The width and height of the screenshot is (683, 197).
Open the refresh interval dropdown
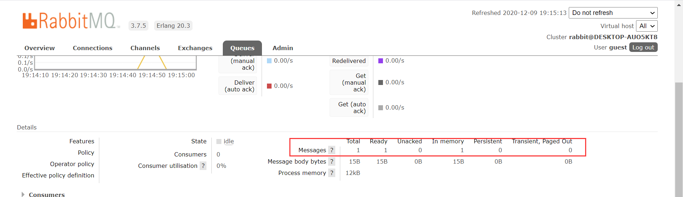(x=613, y=13)
